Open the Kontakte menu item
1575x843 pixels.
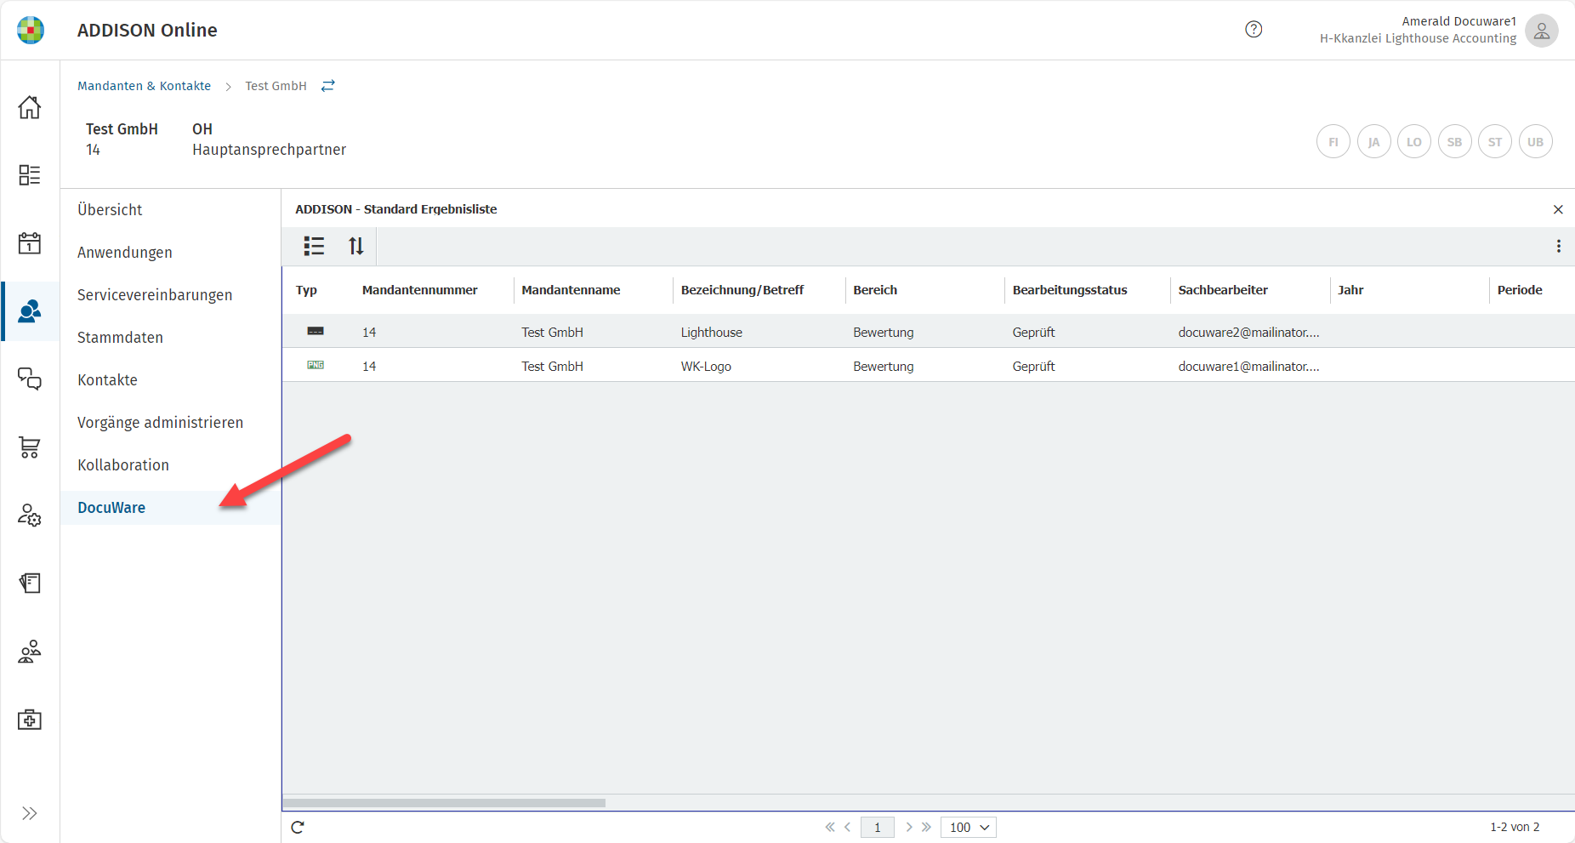point(107,380)
